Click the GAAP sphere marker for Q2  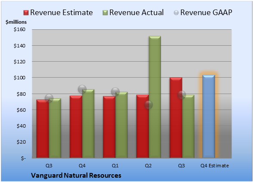point(148,105)
